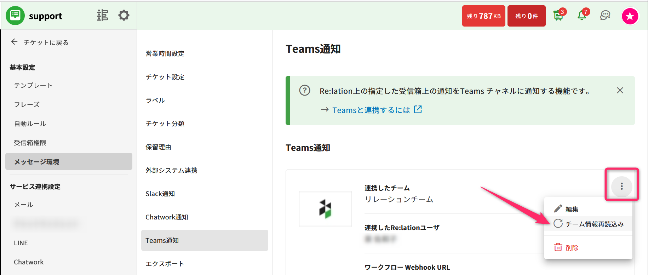Open 受信箱権限 in the sidebar

[x=30, y=143]
